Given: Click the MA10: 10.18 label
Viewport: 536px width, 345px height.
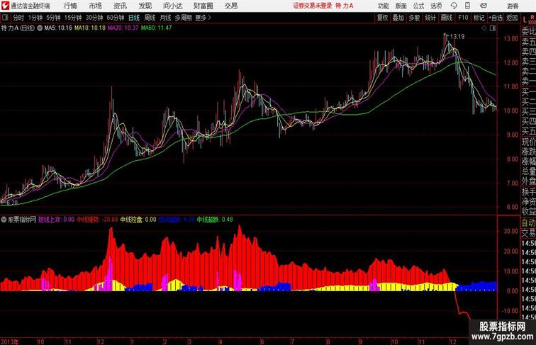Looking at the screenshot, I should pyautogui.click(x=90, y=28).
